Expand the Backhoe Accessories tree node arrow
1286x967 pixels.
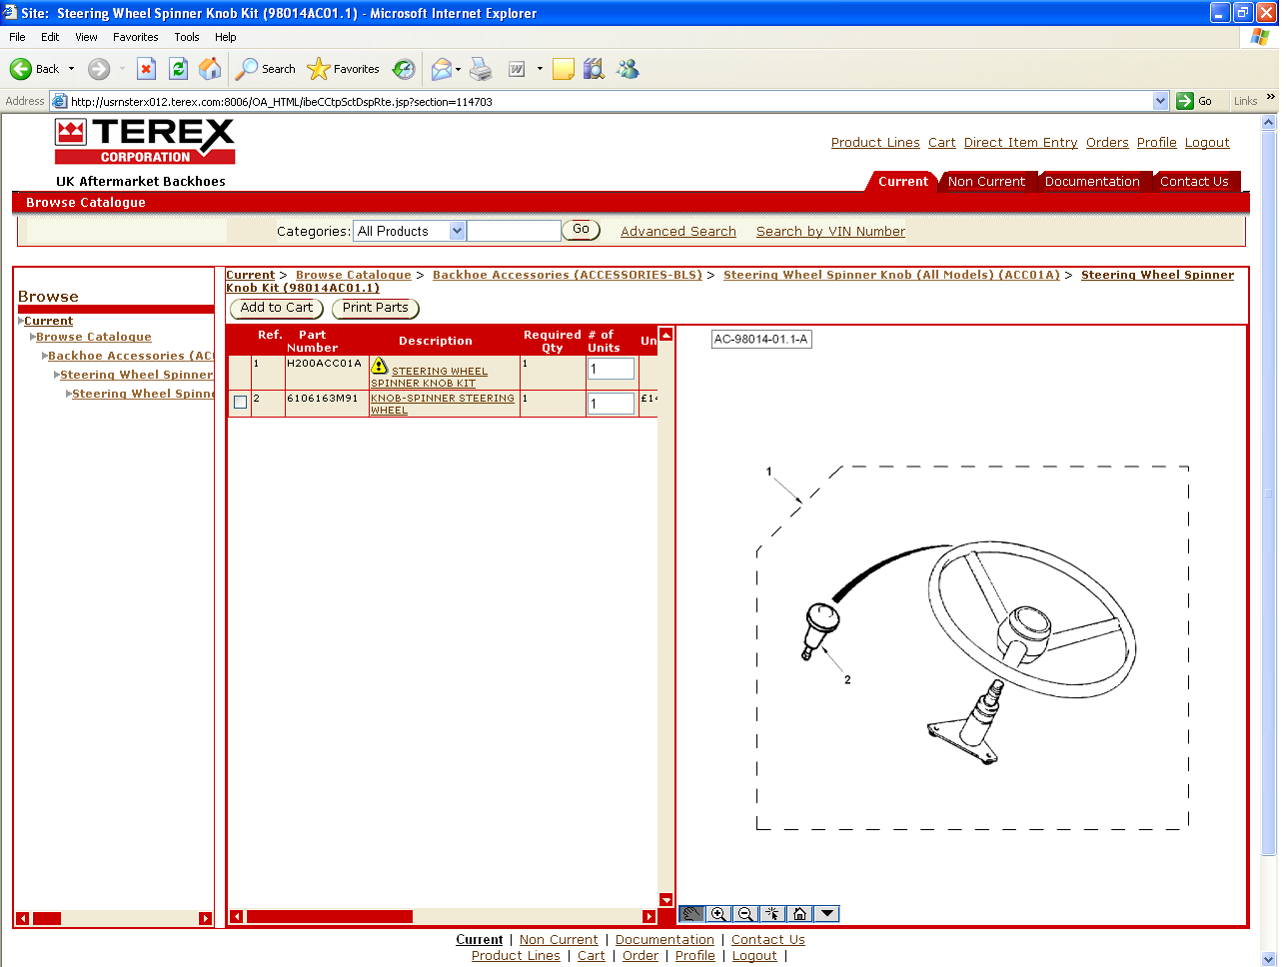click(45, 357)
